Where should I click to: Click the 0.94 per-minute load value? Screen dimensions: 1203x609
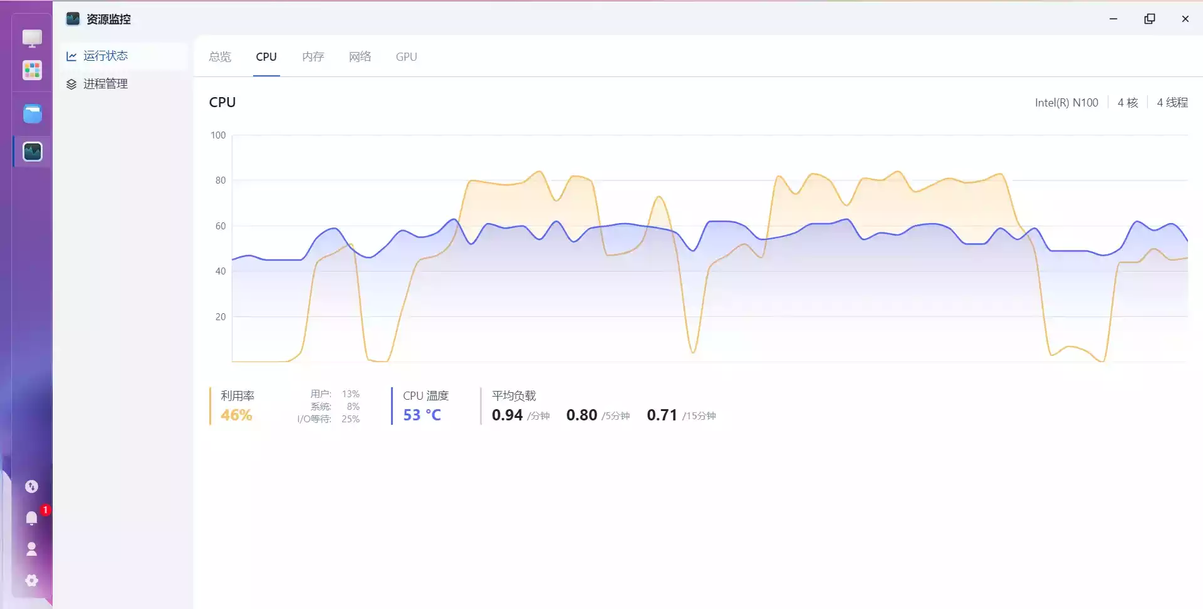coord(507,415)
